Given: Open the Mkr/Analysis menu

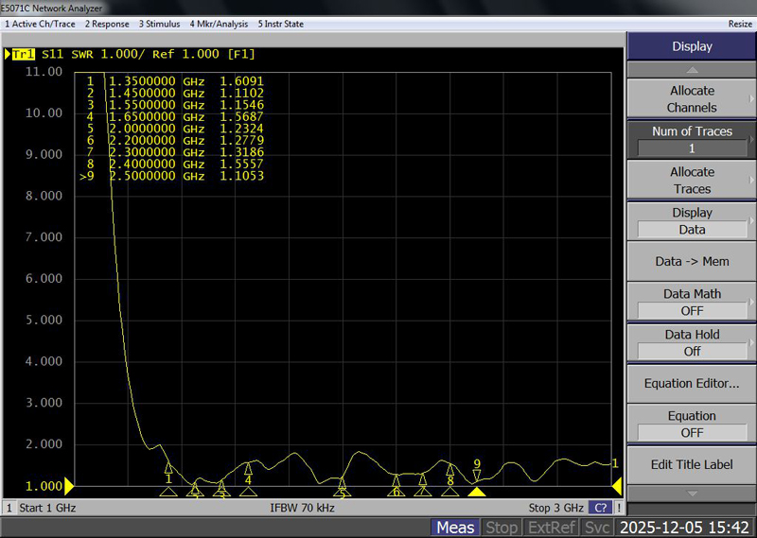Looking at the screenshot, I should point(219,24).
